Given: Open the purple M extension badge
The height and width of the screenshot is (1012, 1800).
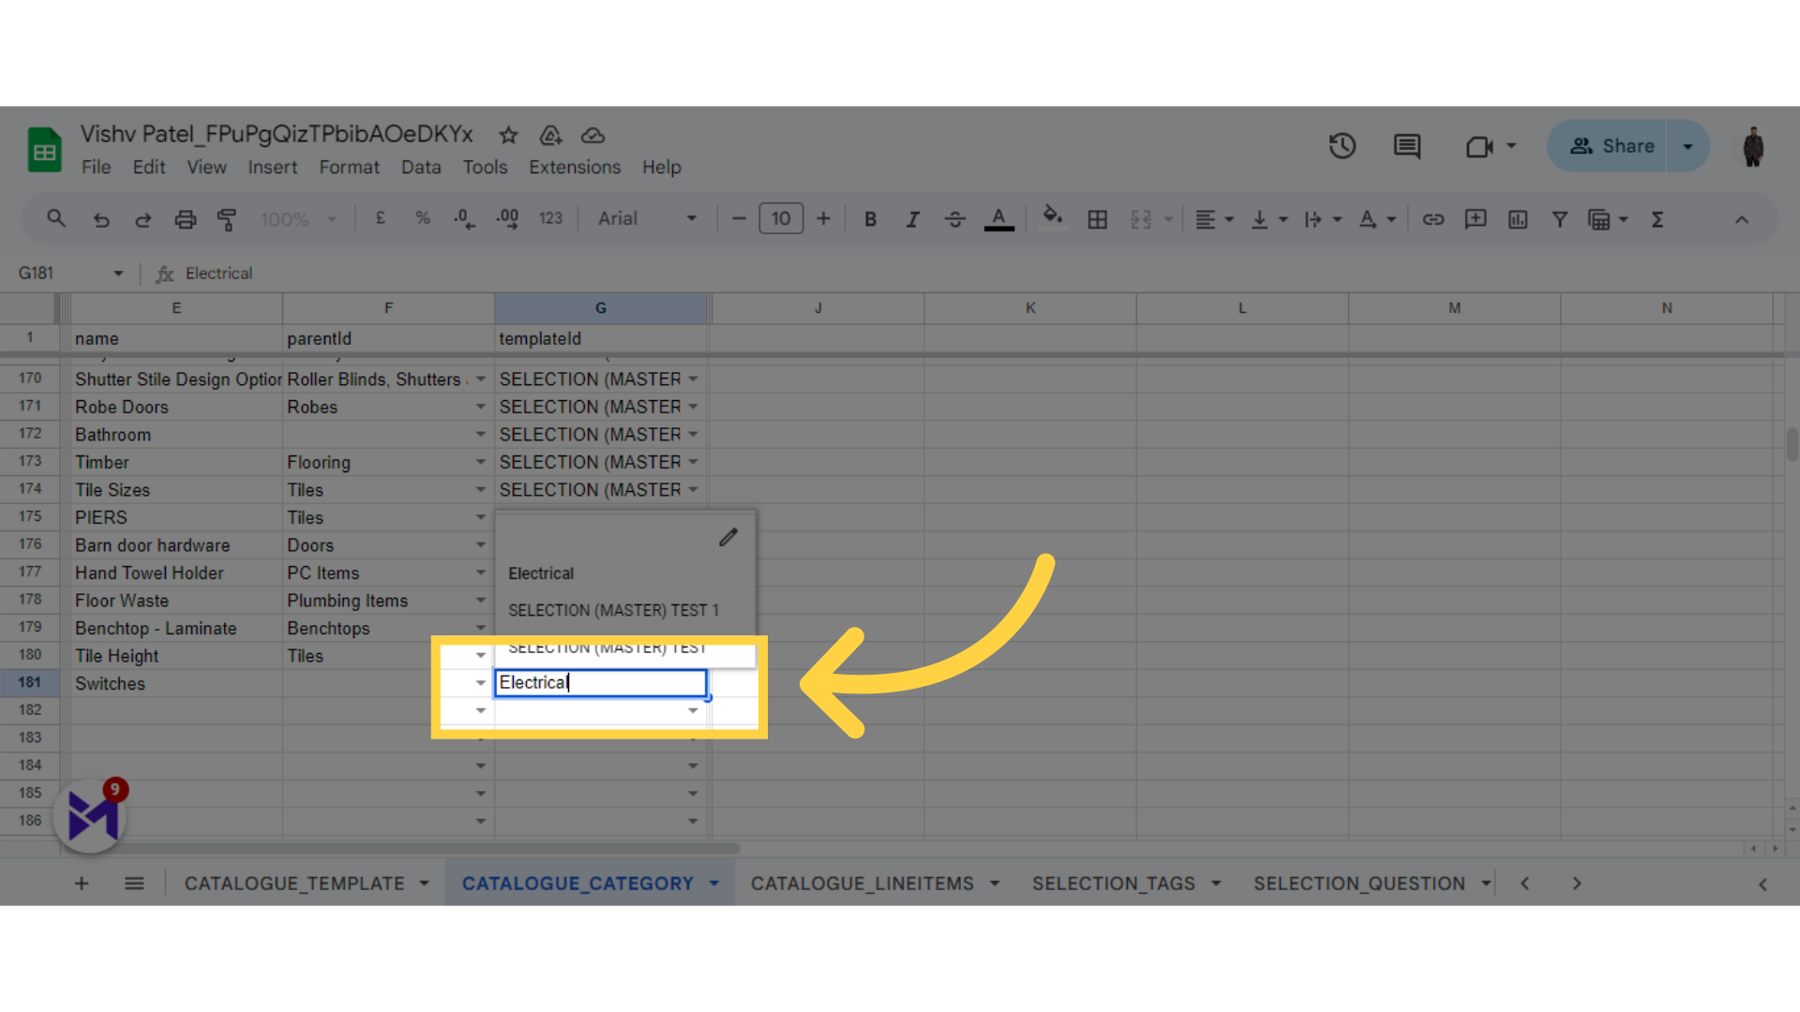Looking at the screenshot, I should 91,816.
